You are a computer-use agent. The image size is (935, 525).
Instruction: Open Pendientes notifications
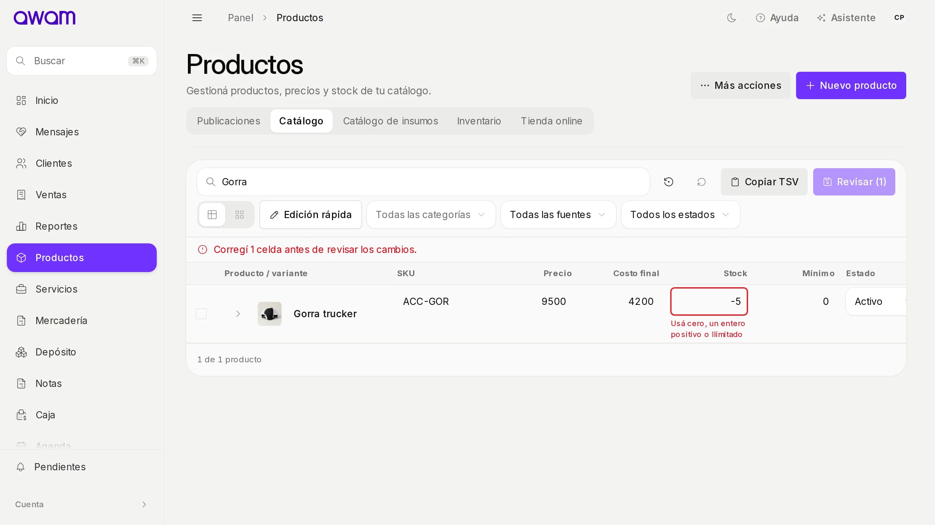(82, 467)
